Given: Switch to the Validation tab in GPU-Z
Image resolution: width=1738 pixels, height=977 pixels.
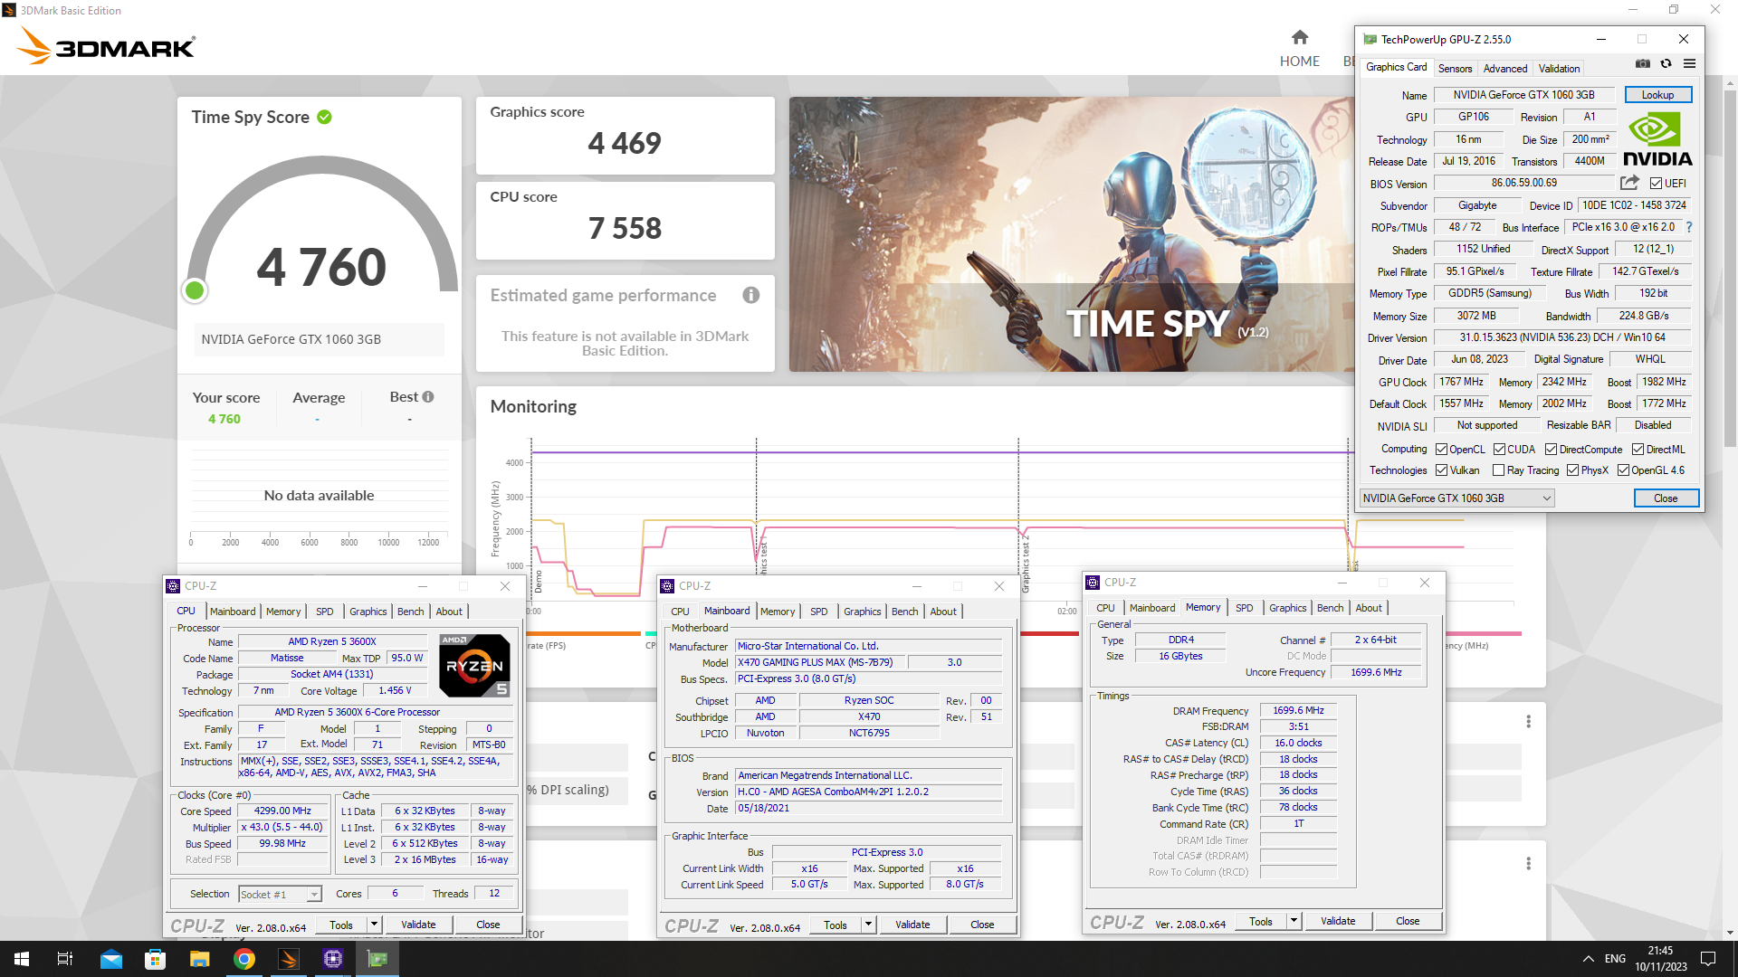Looking at the screenshot, I should 1559,69.
